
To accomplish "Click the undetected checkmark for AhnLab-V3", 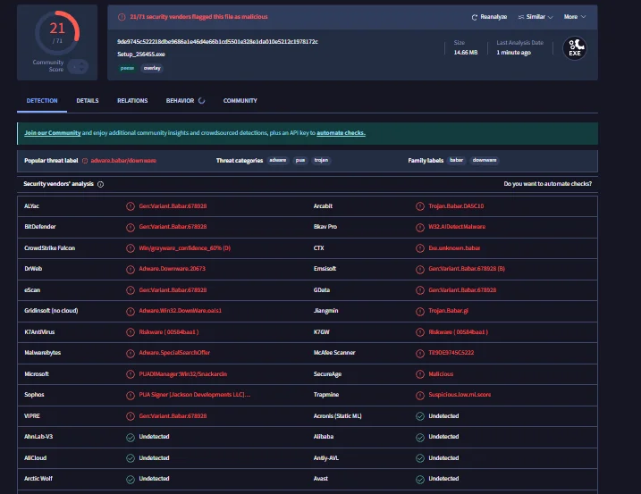I will click(131, 437).
